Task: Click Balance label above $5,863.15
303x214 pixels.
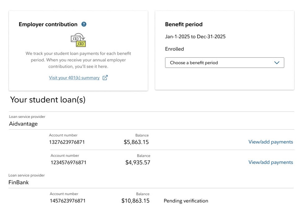Action: click(142, 135)
